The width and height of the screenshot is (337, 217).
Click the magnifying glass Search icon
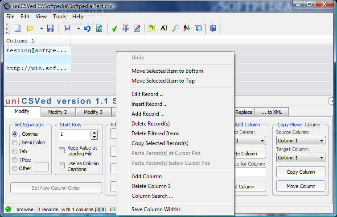pos(176,28)
